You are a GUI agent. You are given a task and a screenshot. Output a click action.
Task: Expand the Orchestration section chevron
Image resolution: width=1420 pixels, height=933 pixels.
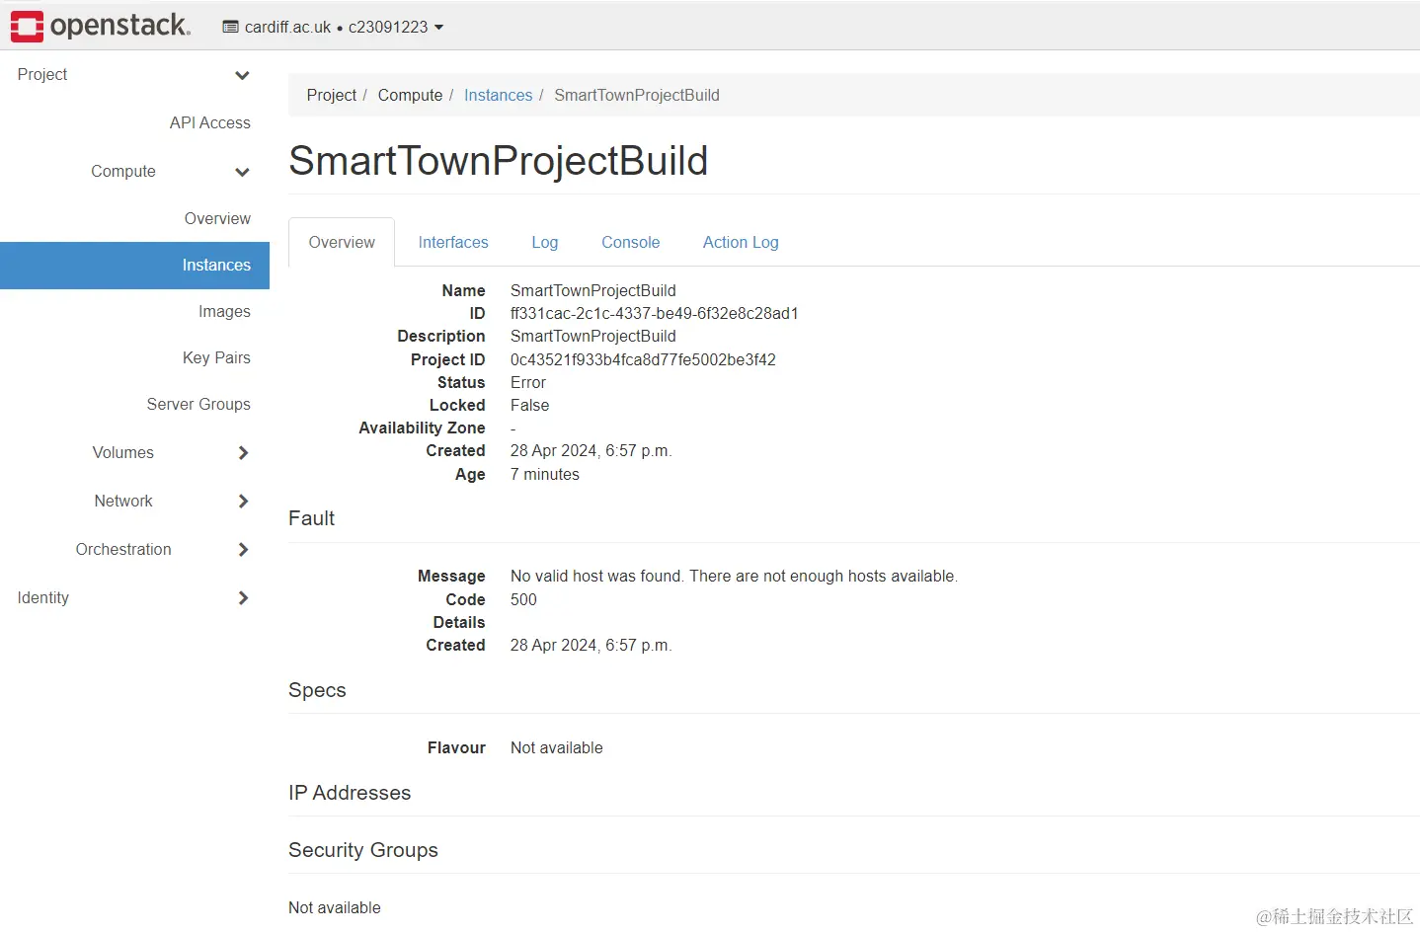(243, 549)
